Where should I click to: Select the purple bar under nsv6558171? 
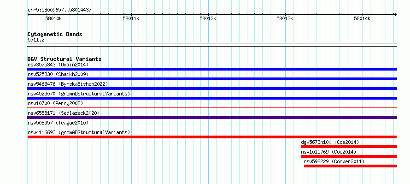212,118
